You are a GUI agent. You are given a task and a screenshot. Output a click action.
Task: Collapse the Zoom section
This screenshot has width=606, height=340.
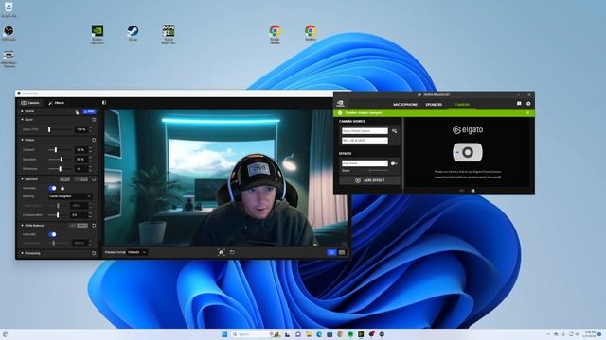22,120
